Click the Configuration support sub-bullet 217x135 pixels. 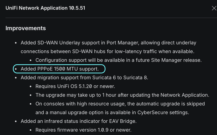pos(119,60)
